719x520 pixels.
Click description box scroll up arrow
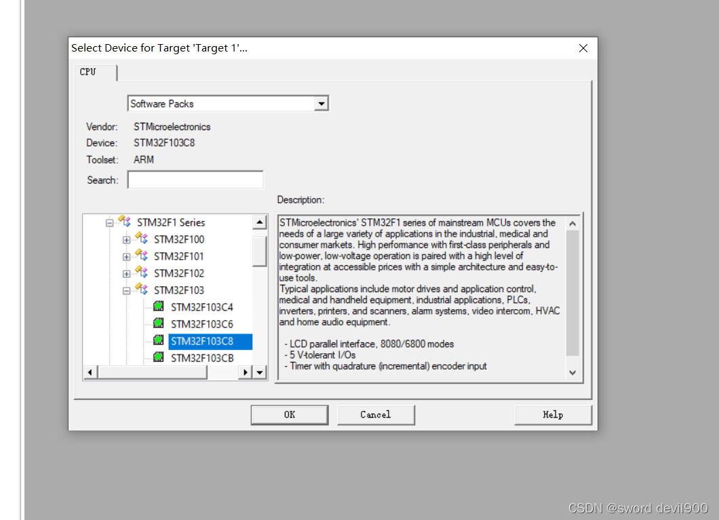[x=572, y=224]
